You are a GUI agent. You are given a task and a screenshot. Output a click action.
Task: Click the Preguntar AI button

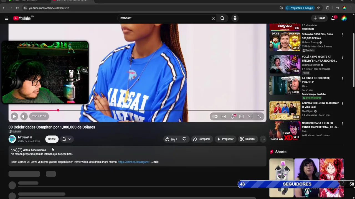click(225, 139)
